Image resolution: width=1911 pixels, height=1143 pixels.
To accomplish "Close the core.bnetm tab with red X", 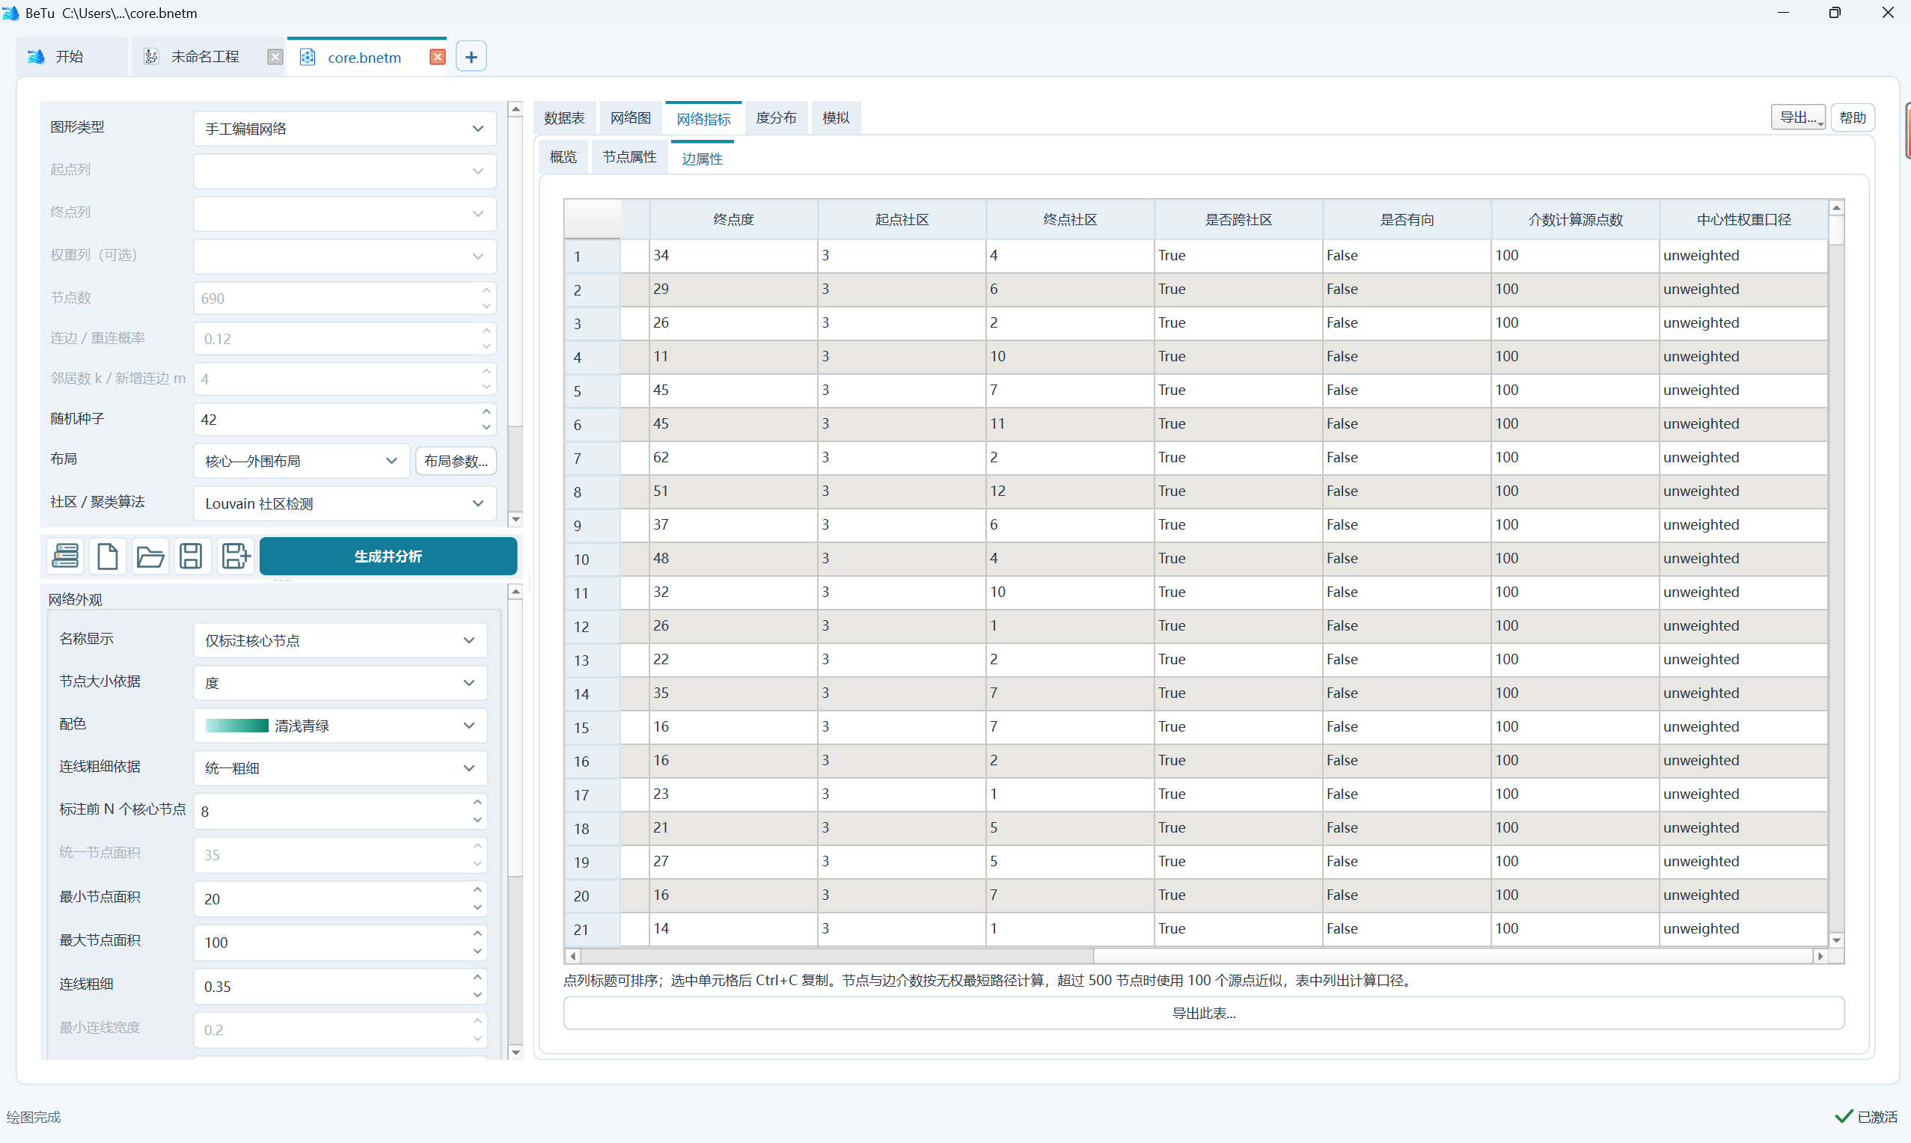I will pos(438,57).
